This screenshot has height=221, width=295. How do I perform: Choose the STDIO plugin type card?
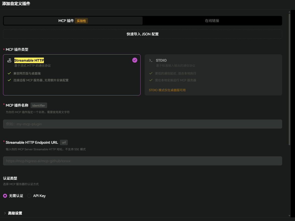pyautogui.click(x=213, y=75)
